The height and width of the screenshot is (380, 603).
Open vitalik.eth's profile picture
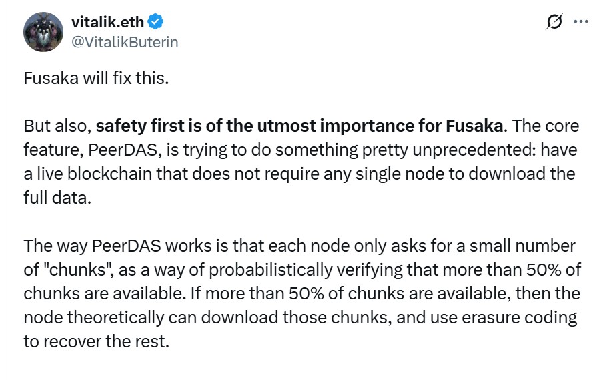(x=43, y=31)
